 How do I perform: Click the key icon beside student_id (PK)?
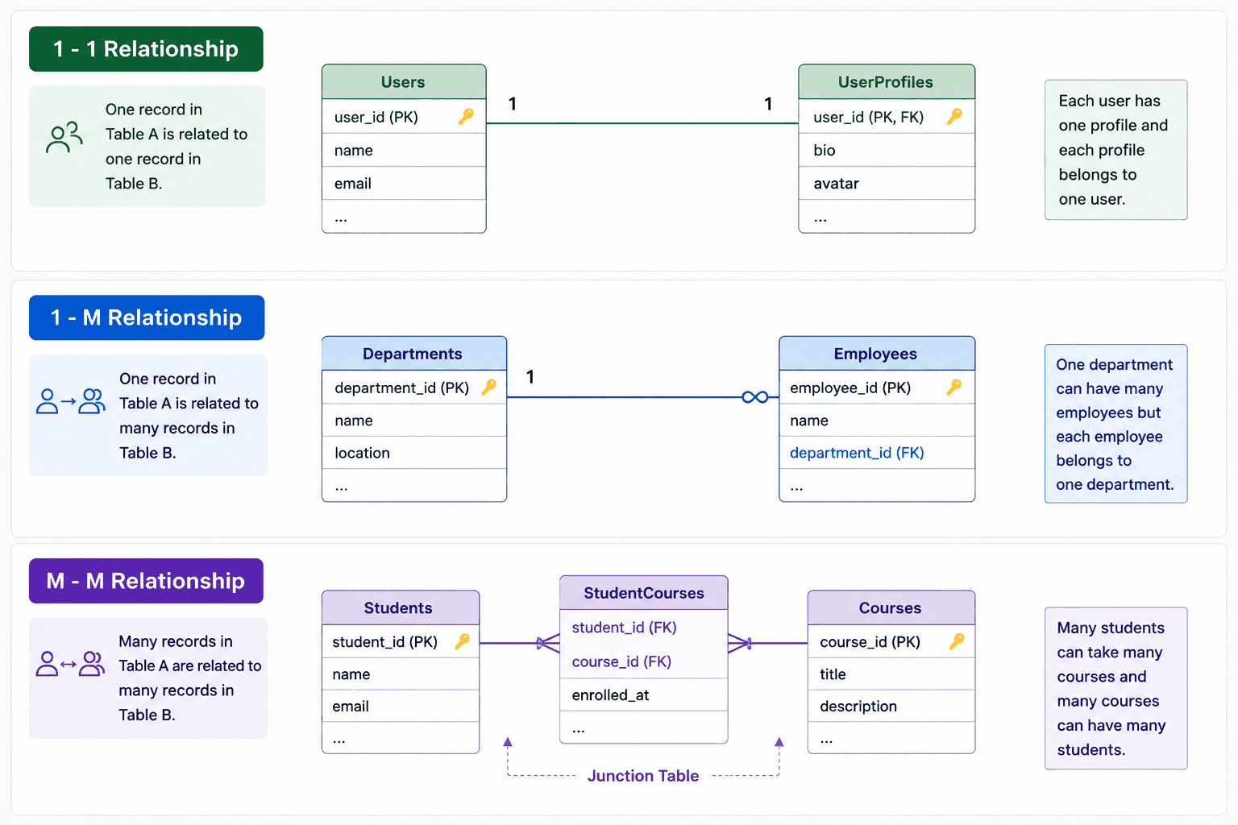pyautogui.click(x=463, y=641)
